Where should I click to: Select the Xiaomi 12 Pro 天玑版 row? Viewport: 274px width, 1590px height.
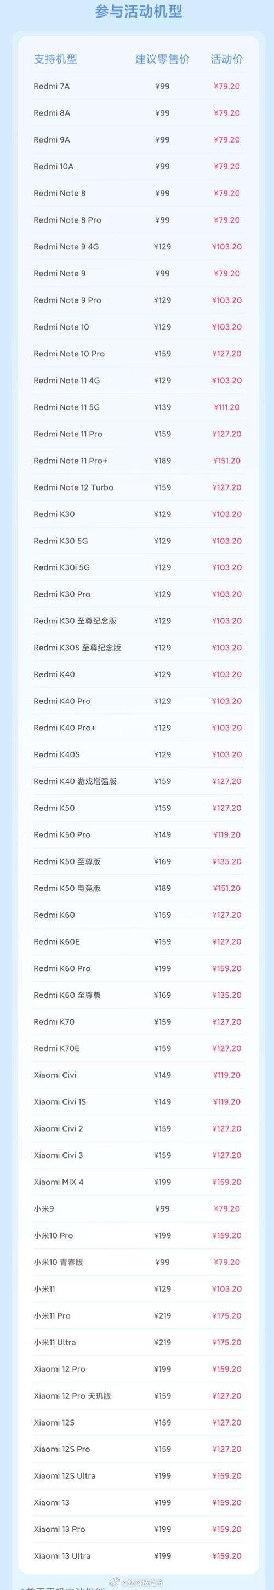138,1395
